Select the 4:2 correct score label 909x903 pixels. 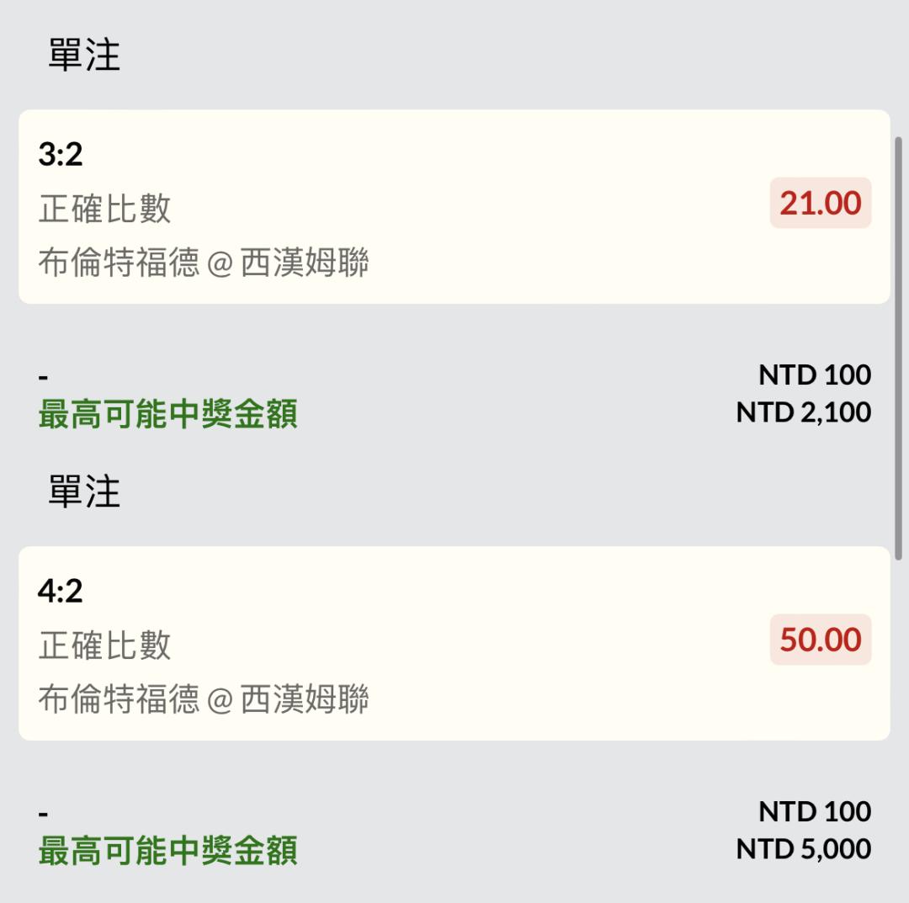coord(61,591)
